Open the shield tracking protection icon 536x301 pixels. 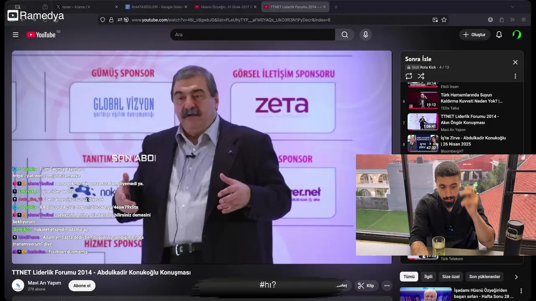(x=103, y=20)
